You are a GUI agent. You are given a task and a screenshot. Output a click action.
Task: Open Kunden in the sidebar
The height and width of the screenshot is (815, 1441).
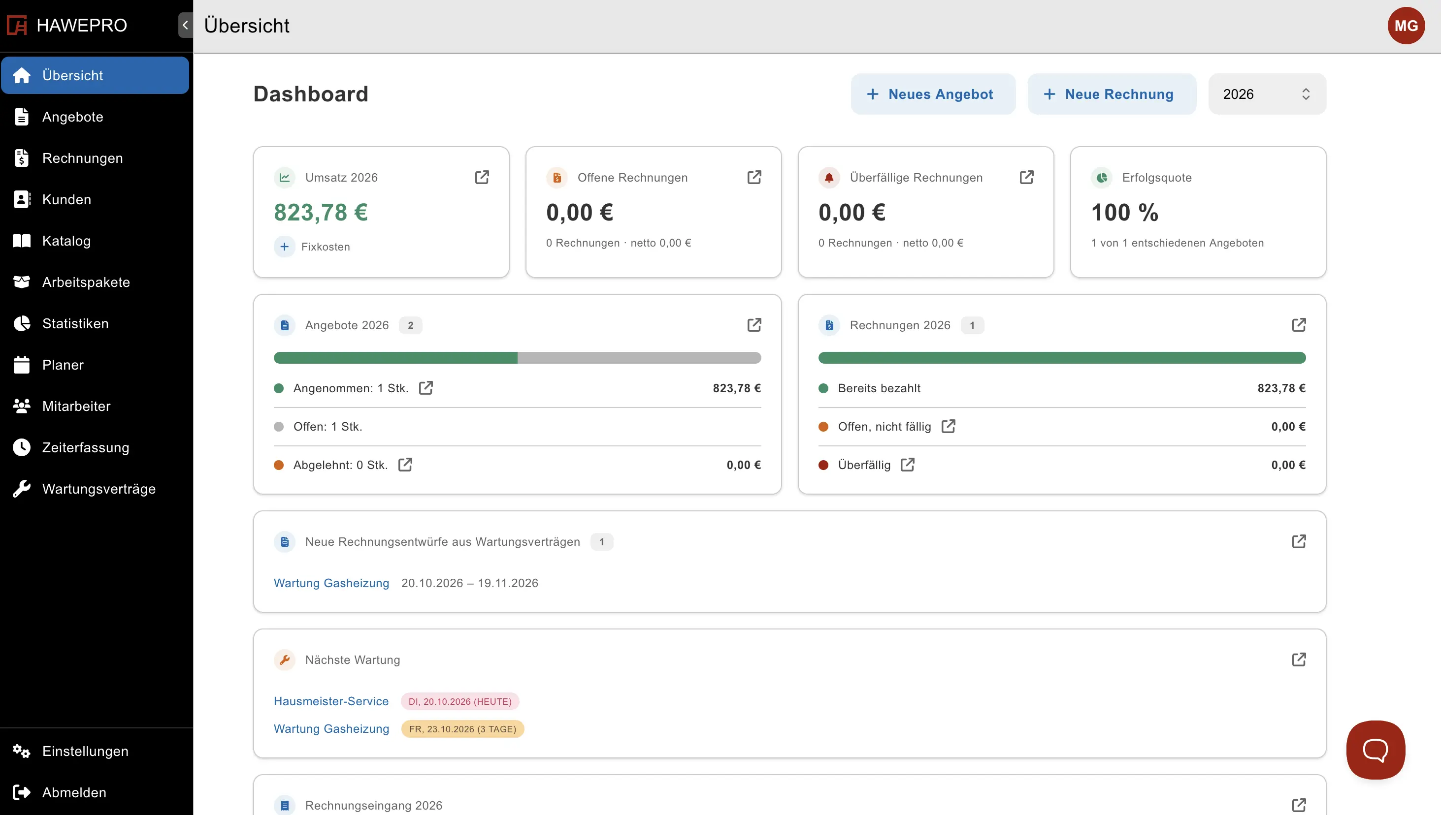(x=95, y=199)
